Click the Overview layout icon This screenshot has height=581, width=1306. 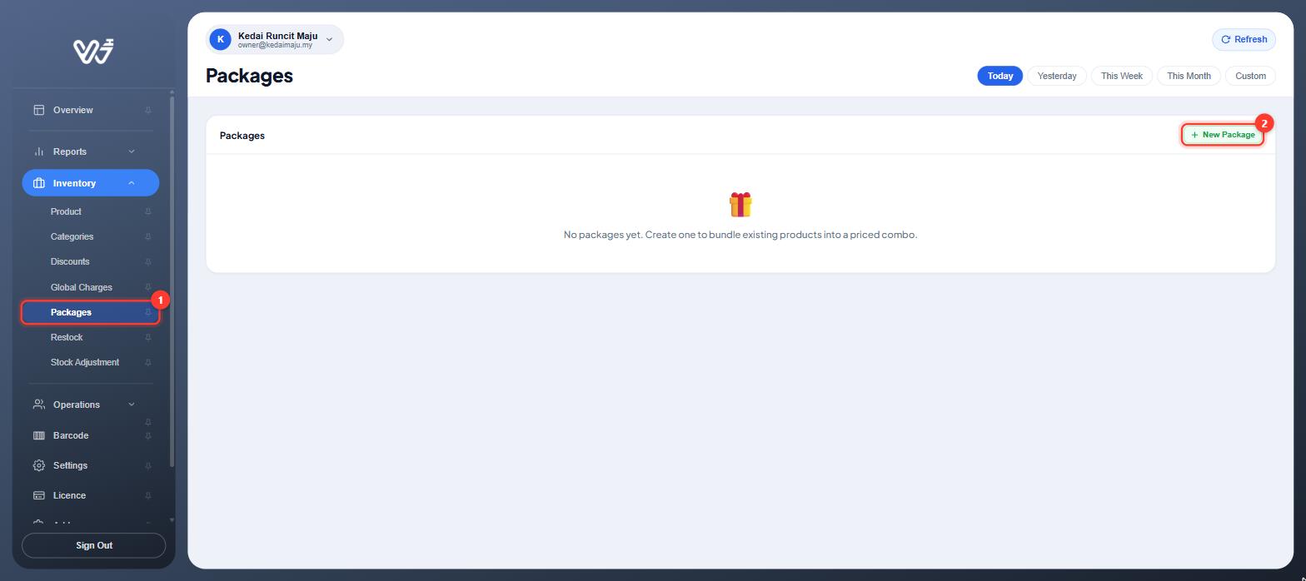click(38, 110)
